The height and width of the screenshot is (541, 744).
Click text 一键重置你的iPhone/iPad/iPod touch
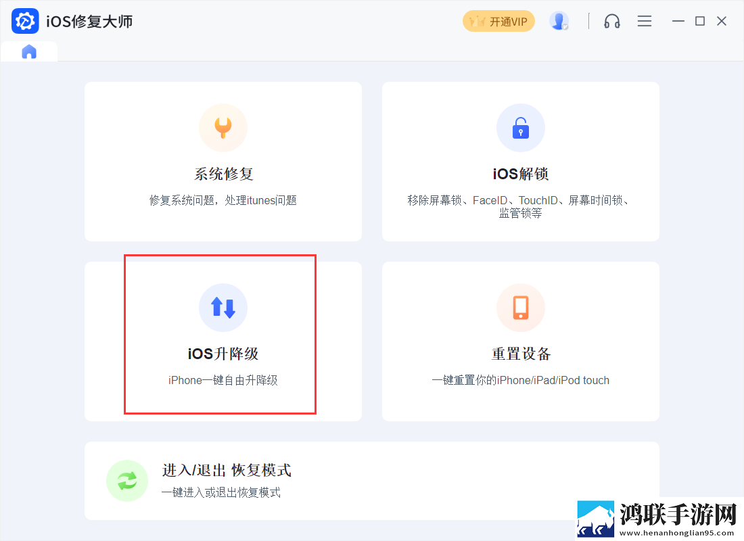click(521, 380)
